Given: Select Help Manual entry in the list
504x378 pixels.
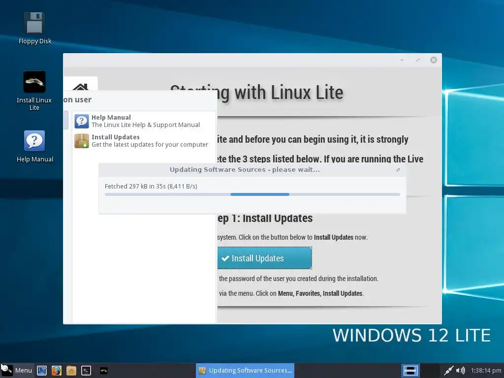Looking at the screenshot, I should pos(144,121).
